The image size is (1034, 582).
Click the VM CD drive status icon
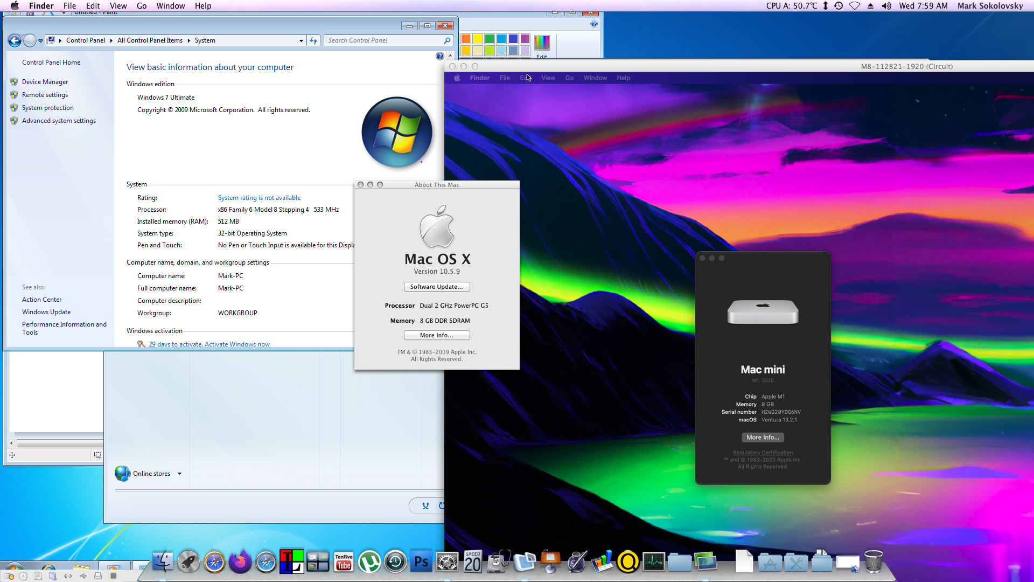(x=23, y=576)
